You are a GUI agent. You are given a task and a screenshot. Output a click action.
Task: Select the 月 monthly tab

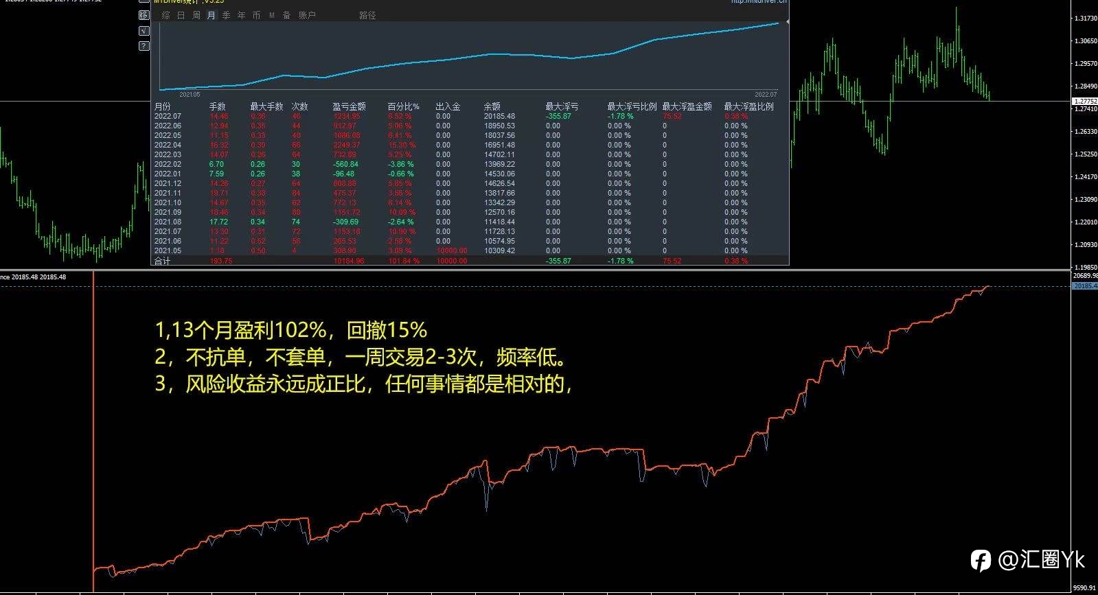[x=211, y=15]
